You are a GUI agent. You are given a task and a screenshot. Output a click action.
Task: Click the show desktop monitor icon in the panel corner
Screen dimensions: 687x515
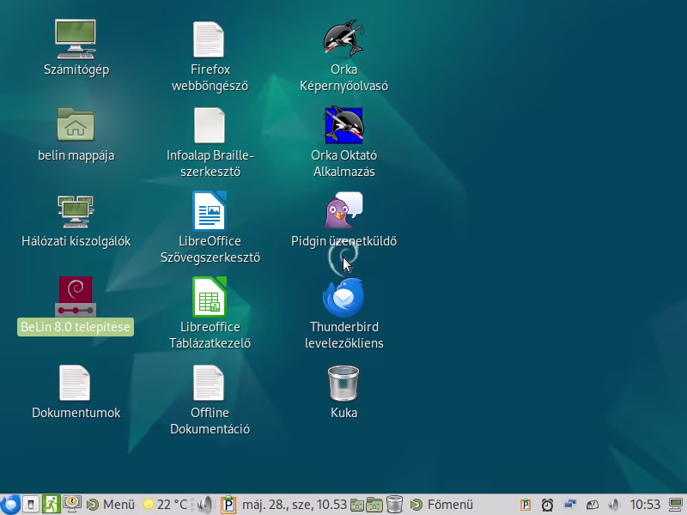tap(676, 505)
